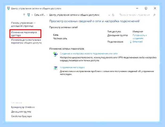The height and width of the screenshot is (127, 165).
Task: Click the Сеть network name text
Action: 56,35
